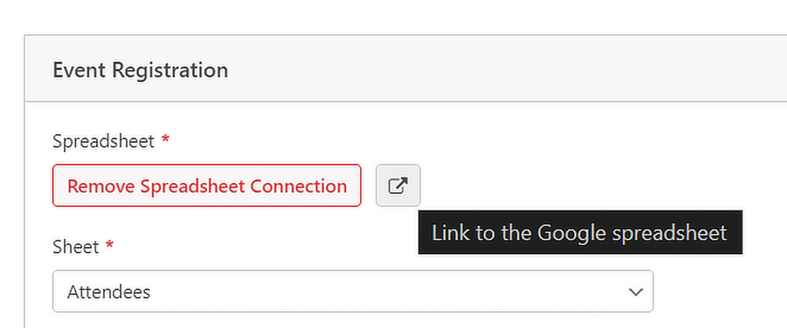
Task: Click the word 'Connection' on the red button
Action: pyautogui.click(x=299, y=186)
